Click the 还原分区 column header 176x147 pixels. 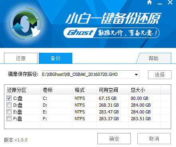(22, 90)
